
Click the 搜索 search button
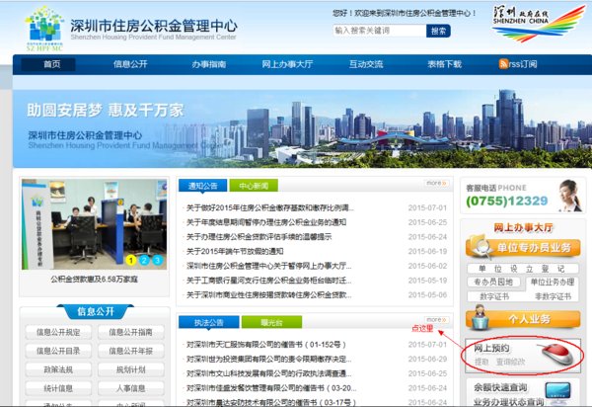(x=438, y=31)
